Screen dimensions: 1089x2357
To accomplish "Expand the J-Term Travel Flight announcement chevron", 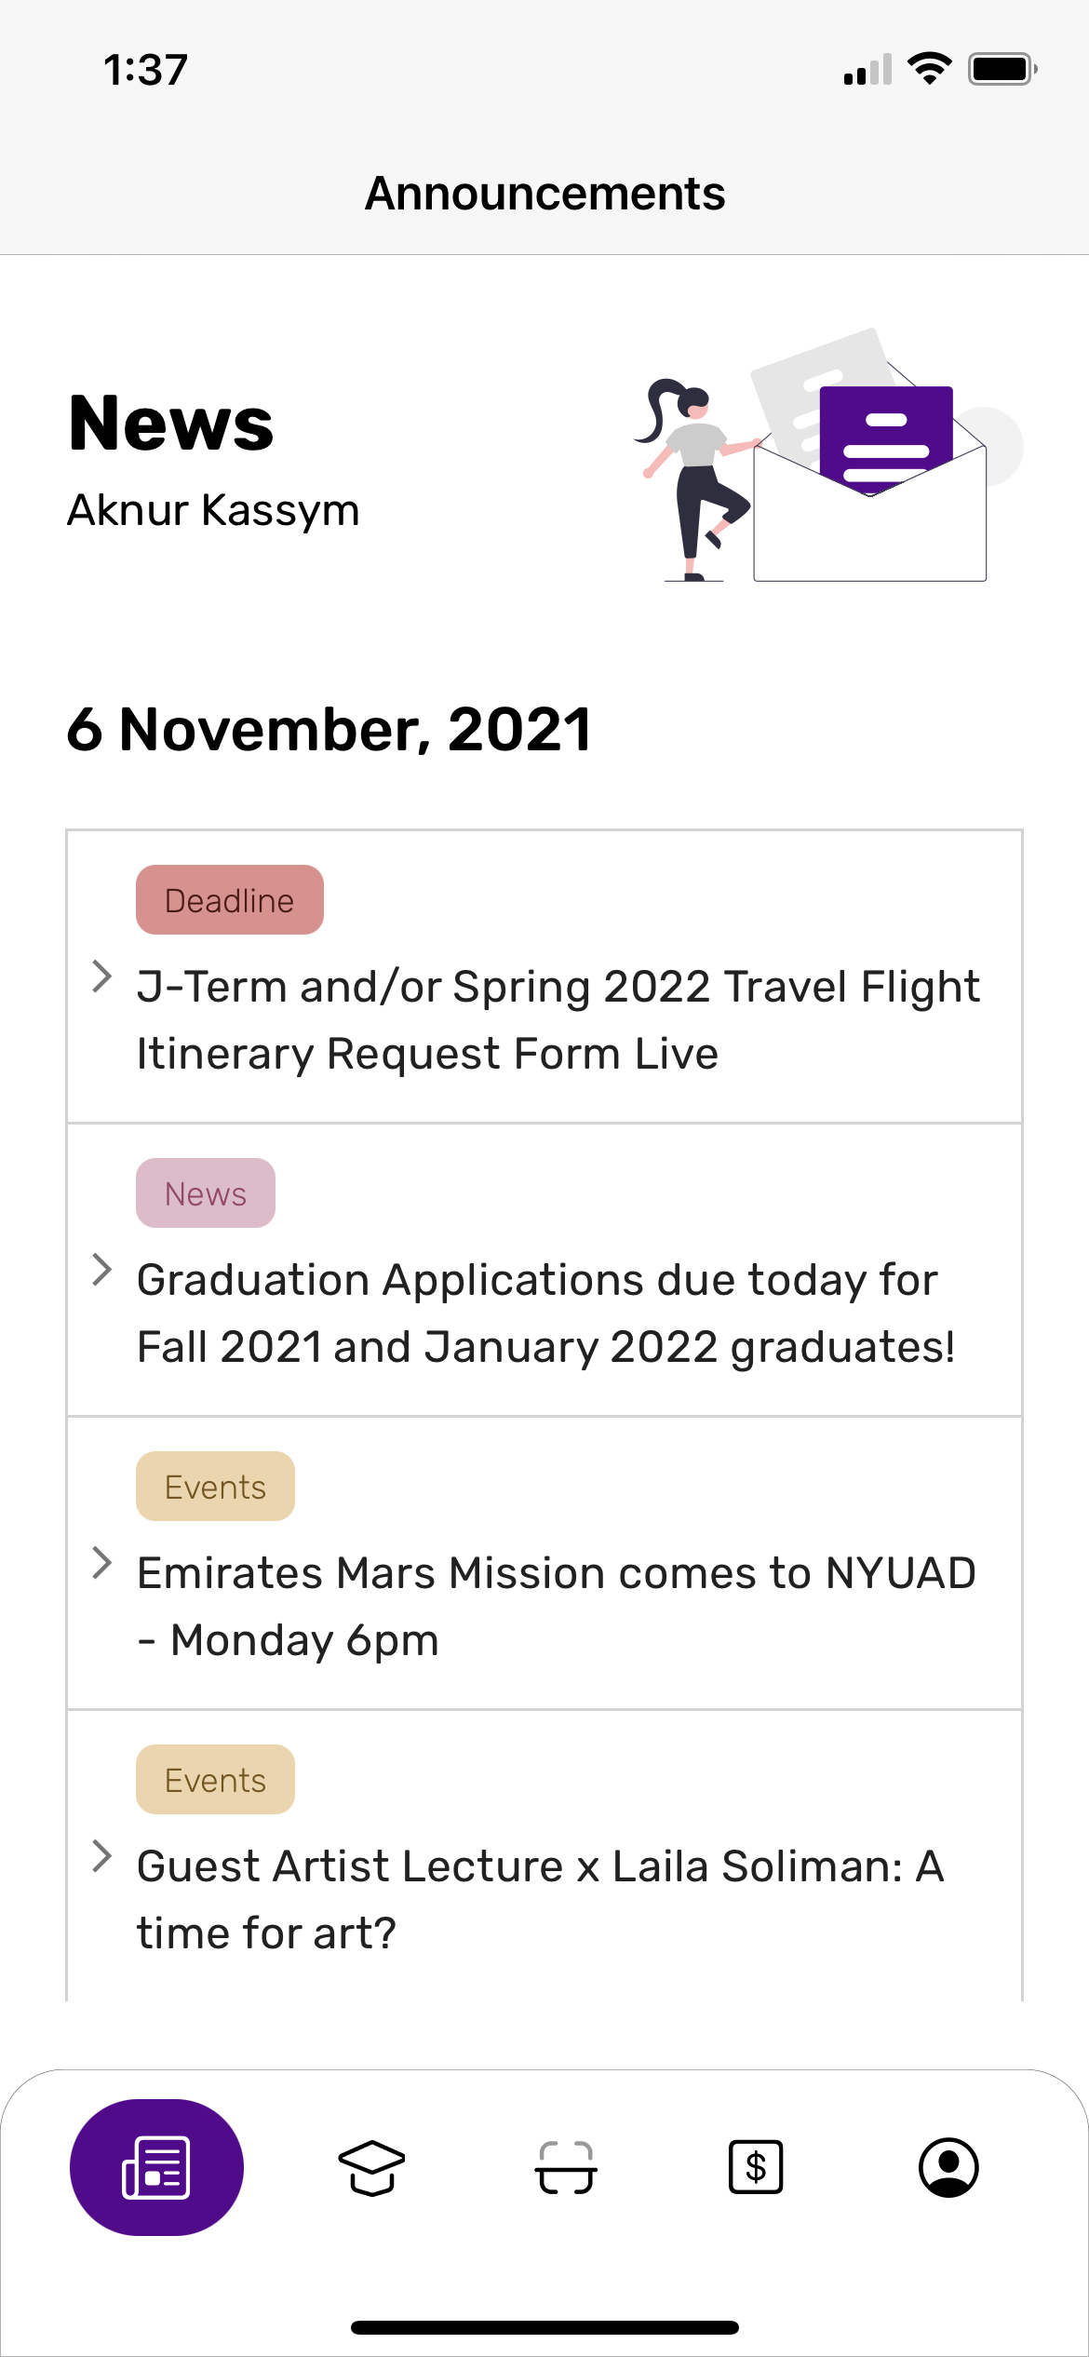I will coord(102,976).
